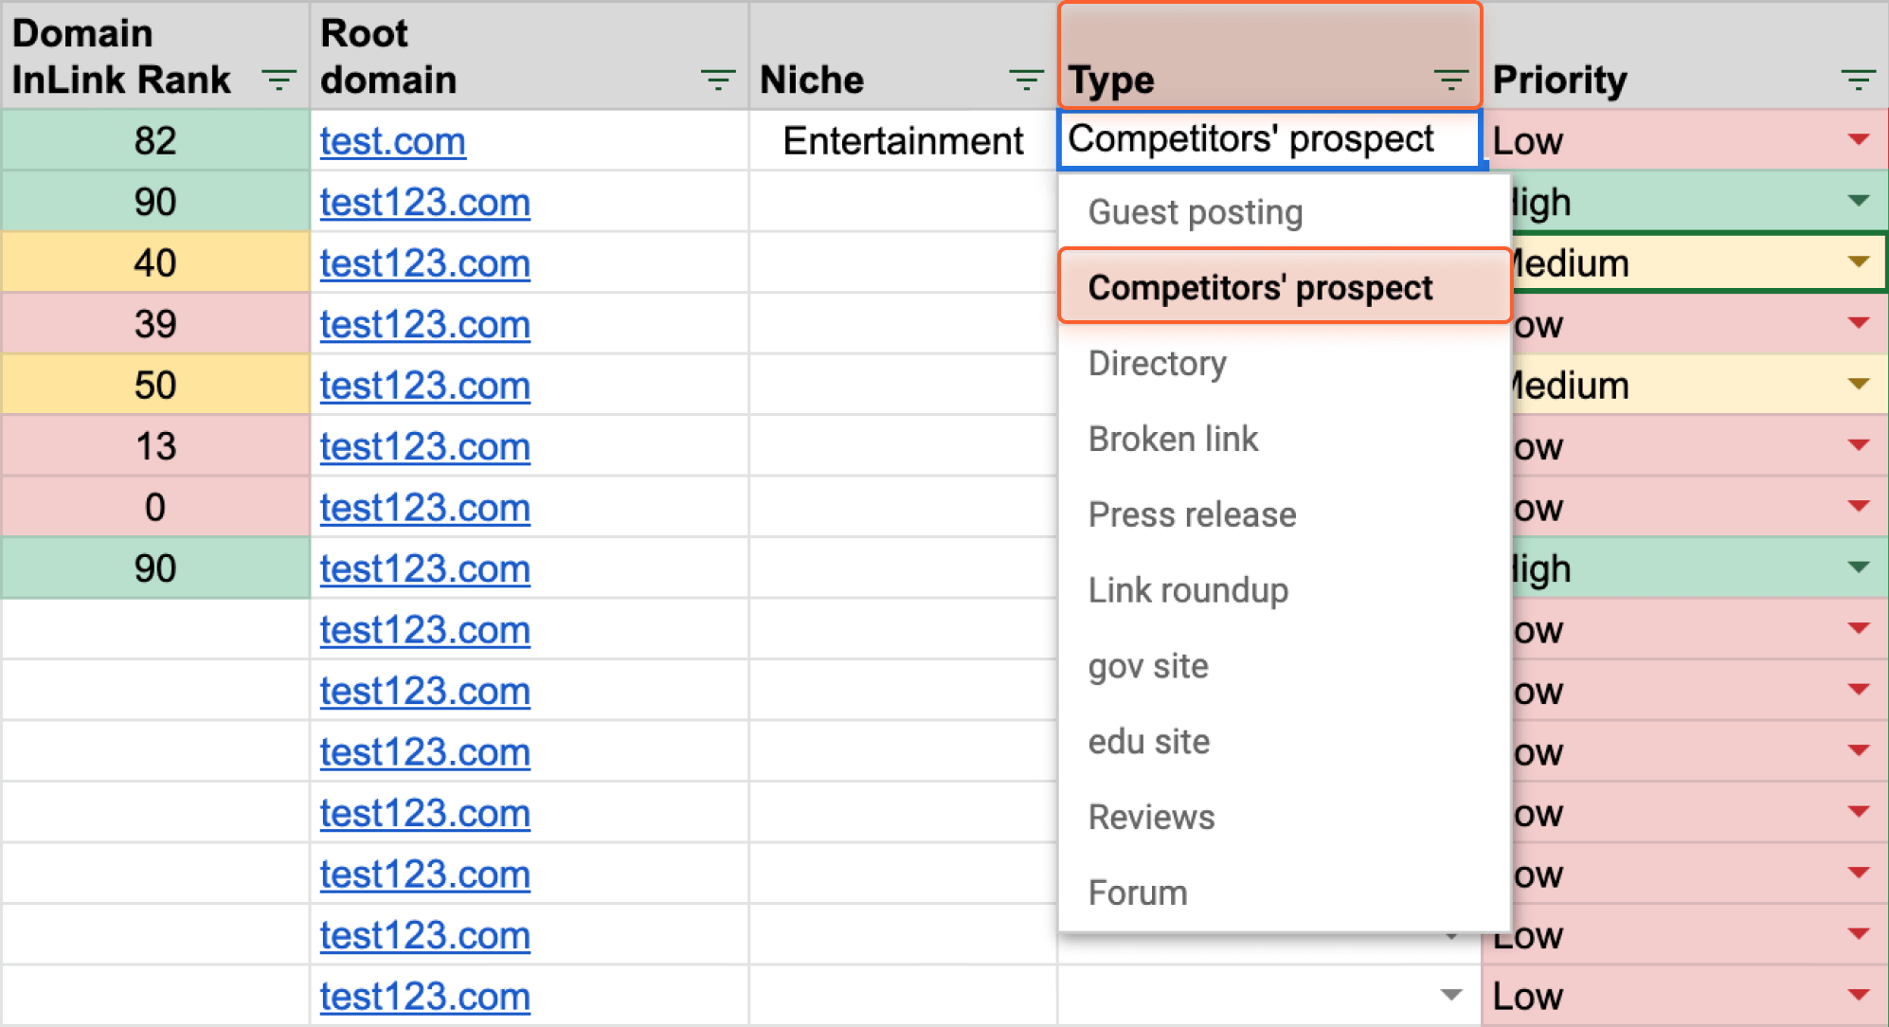Open the Priority column filter icon
Viewport: 1889px width, 1027px height.
(x=1858, y=81)
